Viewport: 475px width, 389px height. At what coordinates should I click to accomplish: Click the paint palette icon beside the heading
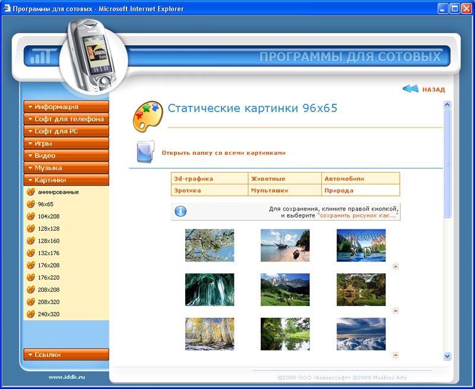(x=147, y=115)
